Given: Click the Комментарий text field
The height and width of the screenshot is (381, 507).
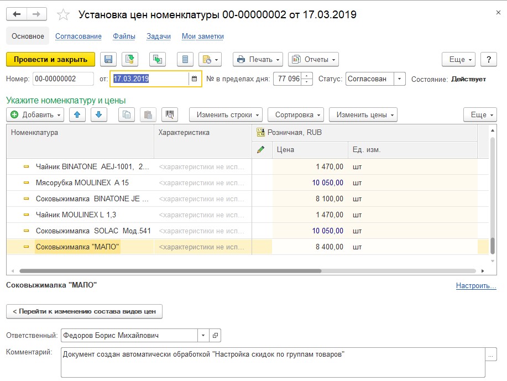Looking at the screenshot, I should click(x=273, y=362).
